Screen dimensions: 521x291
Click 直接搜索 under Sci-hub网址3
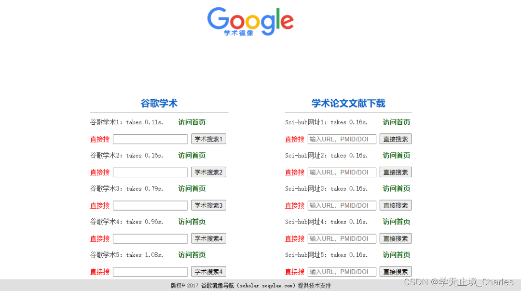396,205
